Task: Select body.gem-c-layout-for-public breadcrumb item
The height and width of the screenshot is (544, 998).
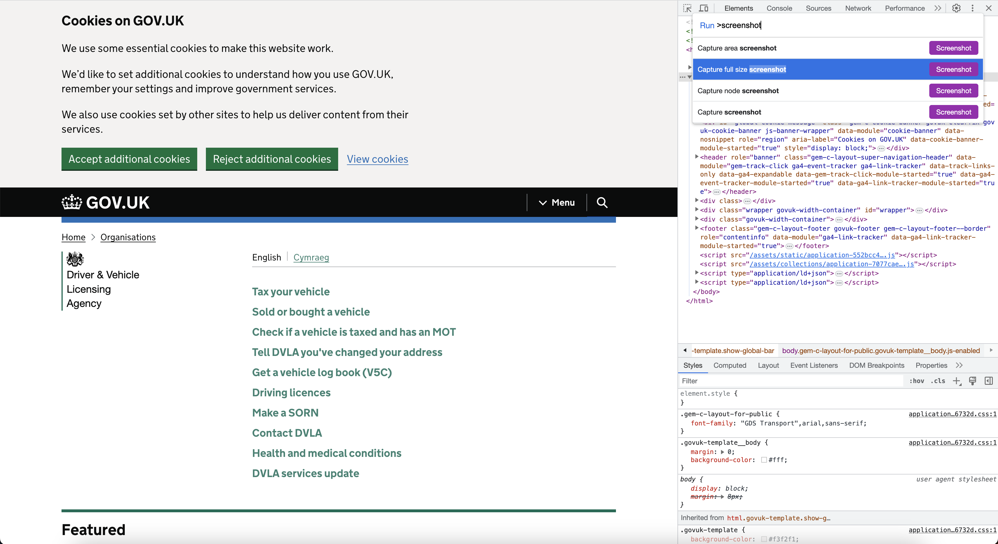Action: [x=880, y=350]
